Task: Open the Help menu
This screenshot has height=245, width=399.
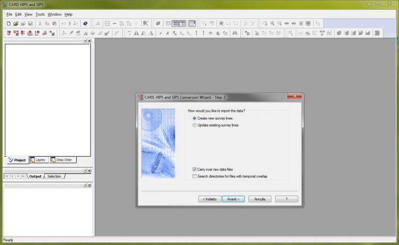Action: [x=68, y=14]
